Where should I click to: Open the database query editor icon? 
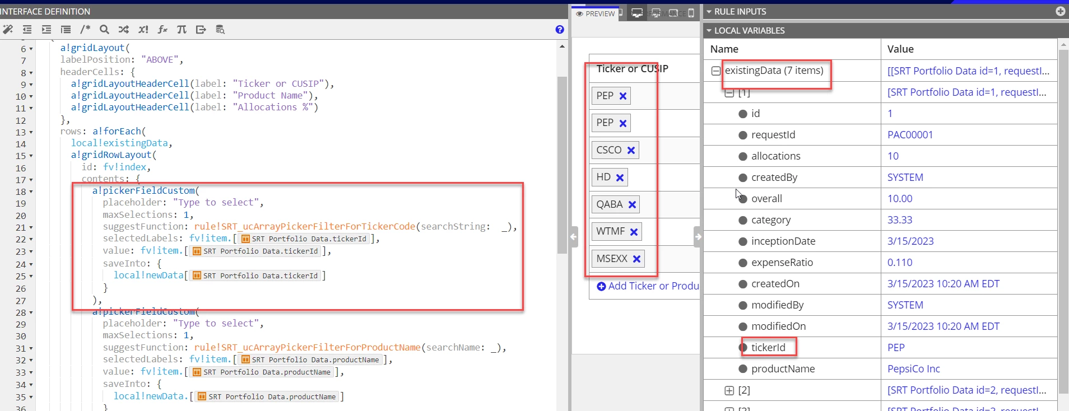220,30
